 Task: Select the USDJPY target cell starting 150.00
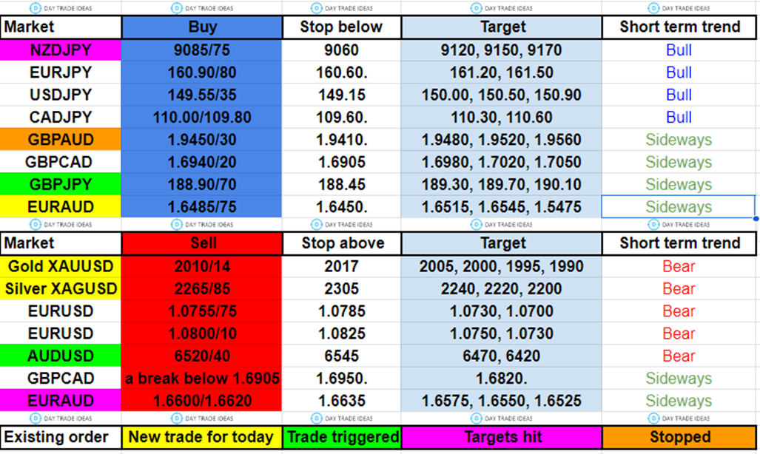coord(501,95)
